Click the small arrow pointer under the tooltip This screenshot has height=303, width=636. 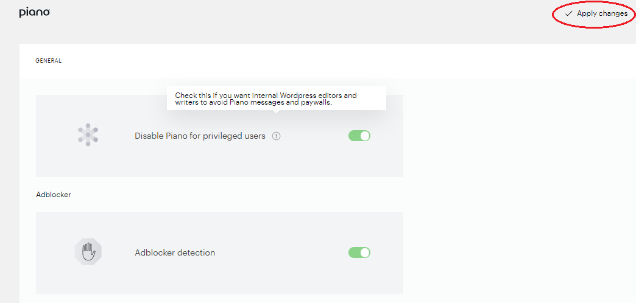276,111
